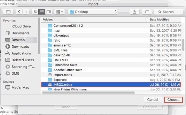Open the Desktop location popup menu
186x115 pixels.
[x=93, y=12]
